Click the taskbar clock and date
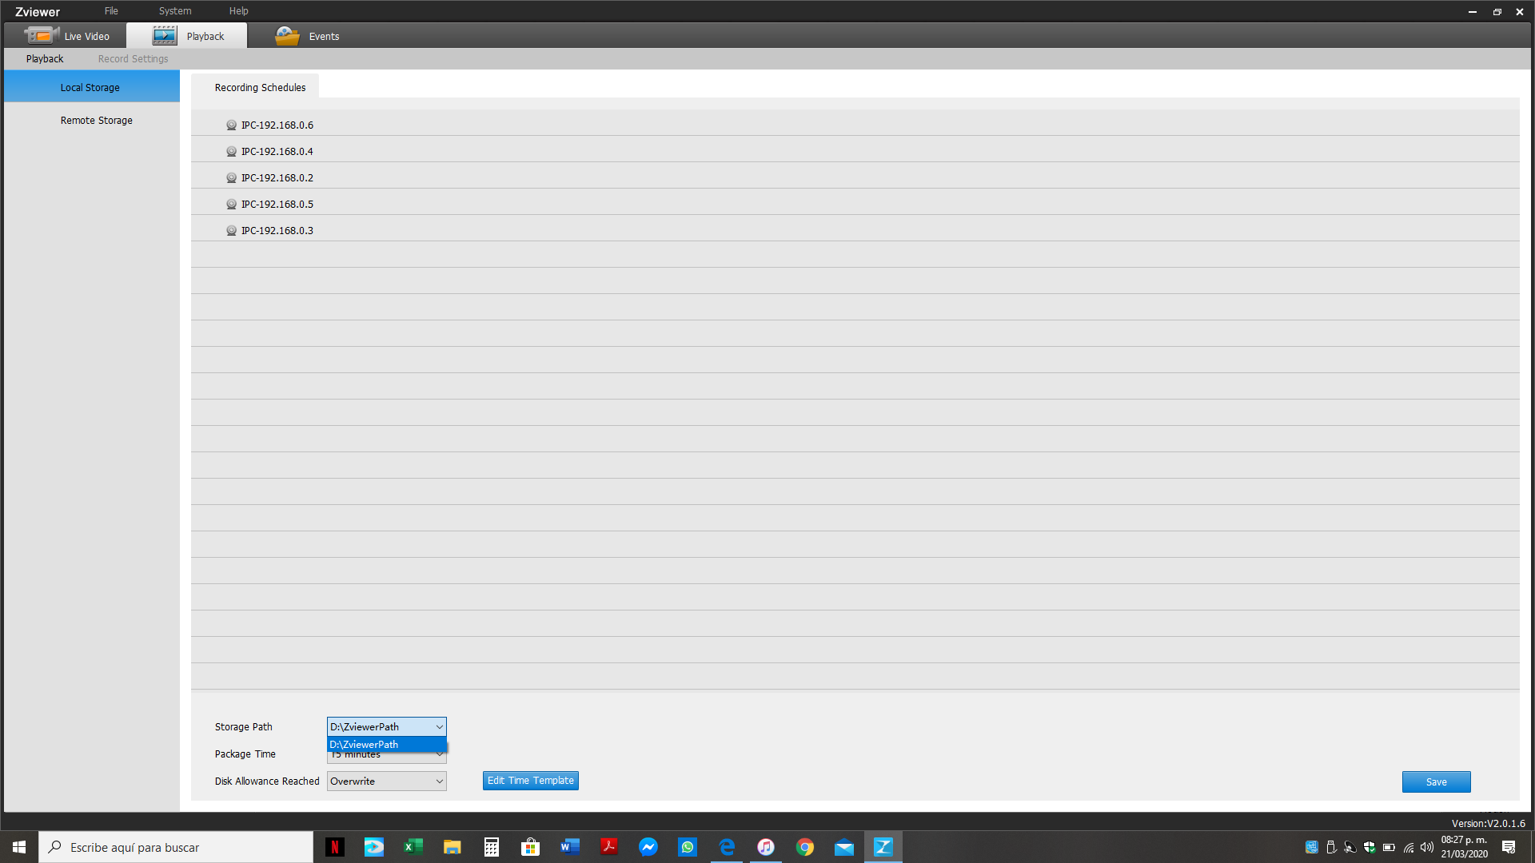 coord(1465,847)
